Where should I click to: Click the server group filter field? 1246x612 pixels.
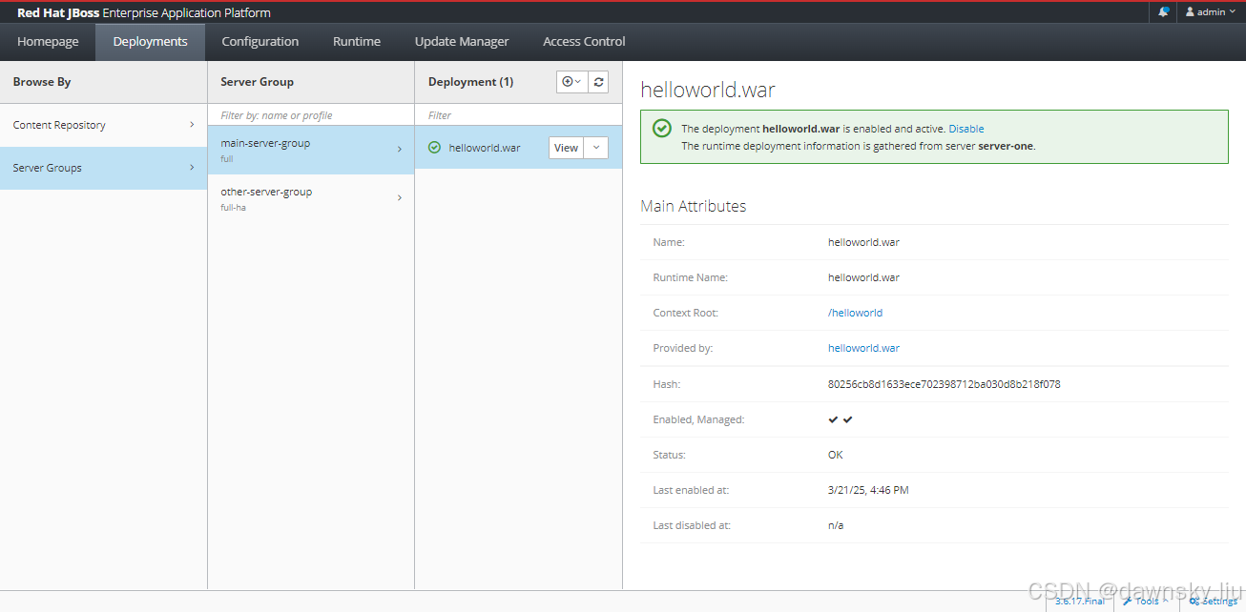coord(311,115)
